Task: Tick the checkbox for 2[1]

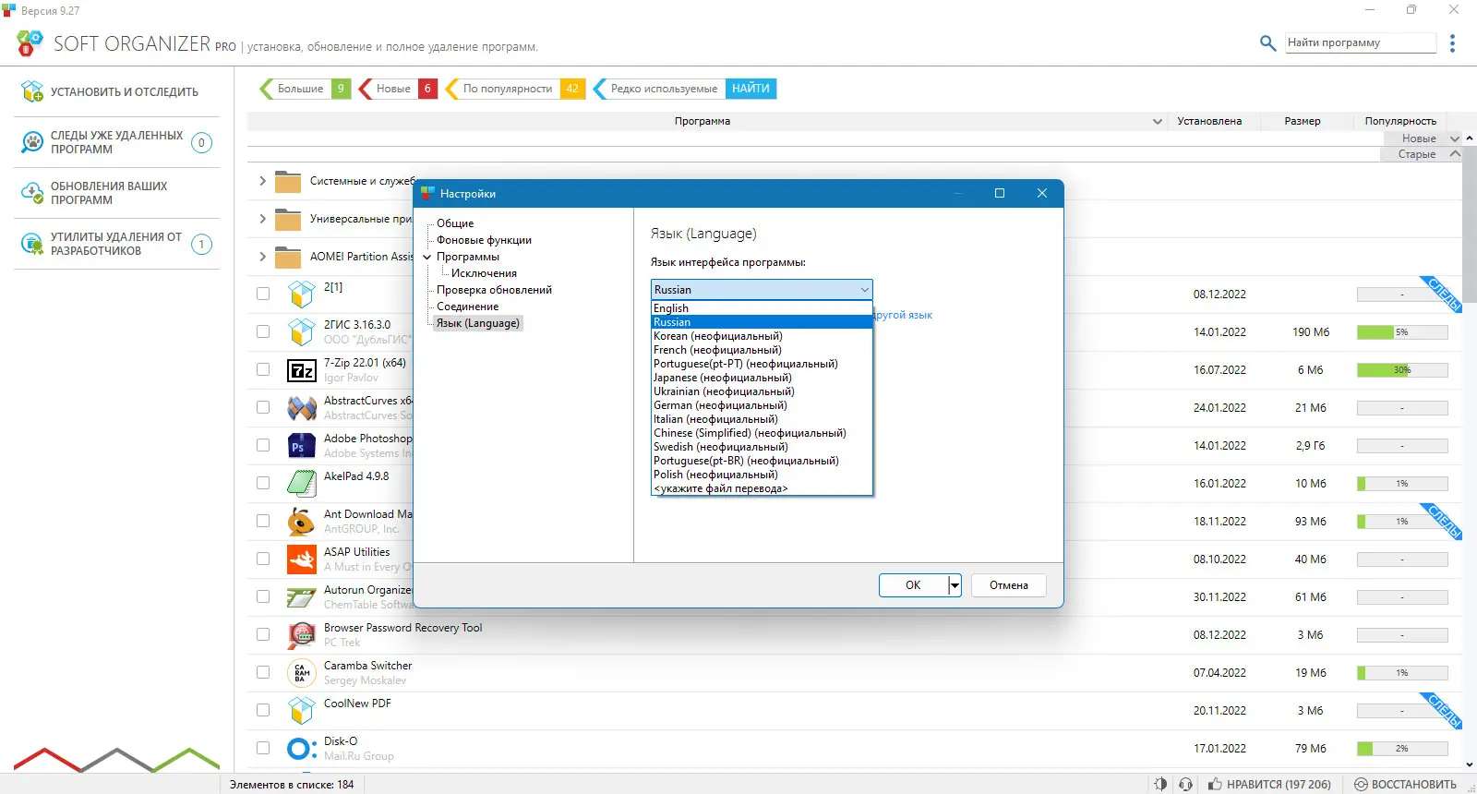Action: coord(263,294)
